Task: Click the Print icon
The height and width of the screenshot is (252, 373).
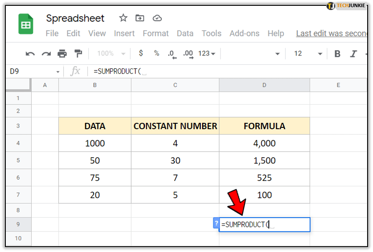Action: click(x=62, y=54)
